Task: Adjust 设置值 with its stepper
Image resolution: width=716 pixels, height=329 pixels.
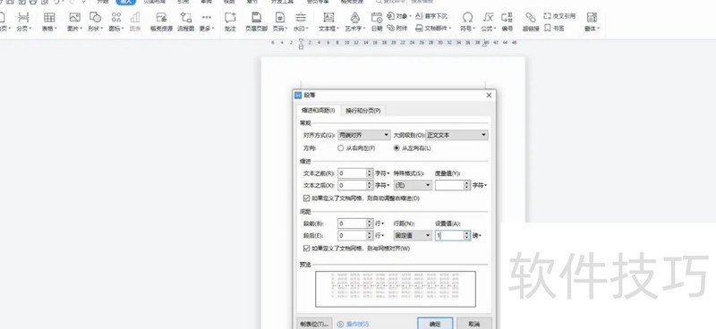Action: pos(467,235)
